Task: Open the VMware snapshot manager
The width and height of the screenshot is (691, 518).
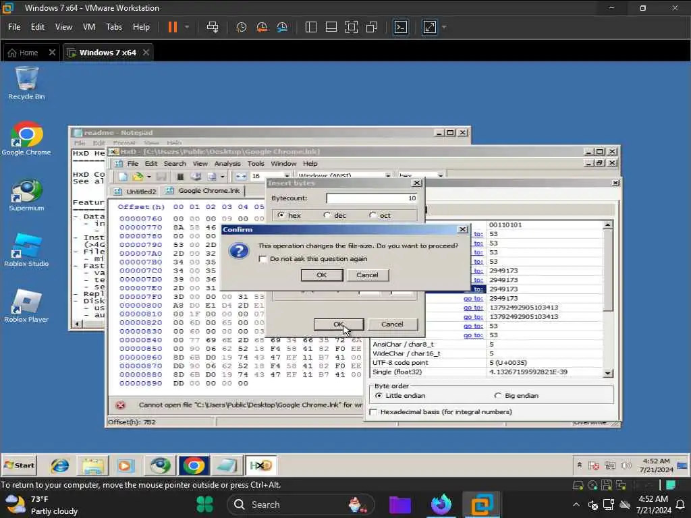Action: [282, 27]
